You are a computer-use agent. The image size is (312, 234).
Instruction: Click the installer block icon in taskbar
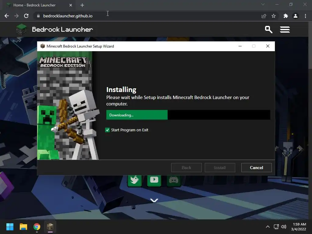[50, 227]
